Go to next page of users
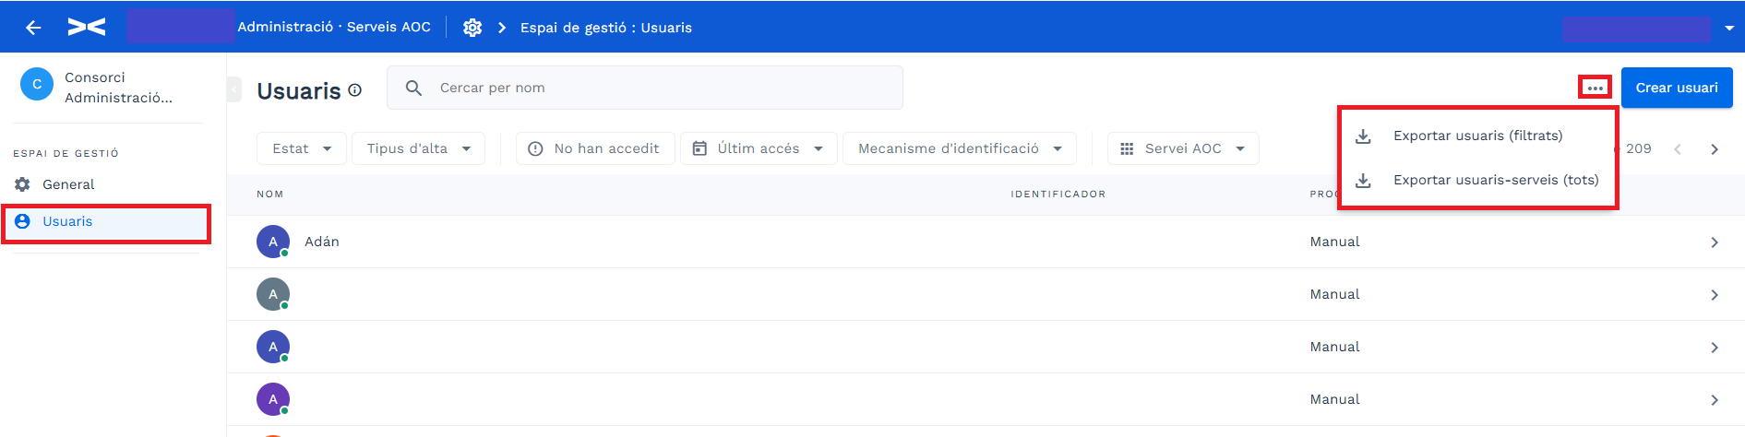The height and width of the screenshot is (437, 1745). pyautogui.click(x=1714, y=149)
